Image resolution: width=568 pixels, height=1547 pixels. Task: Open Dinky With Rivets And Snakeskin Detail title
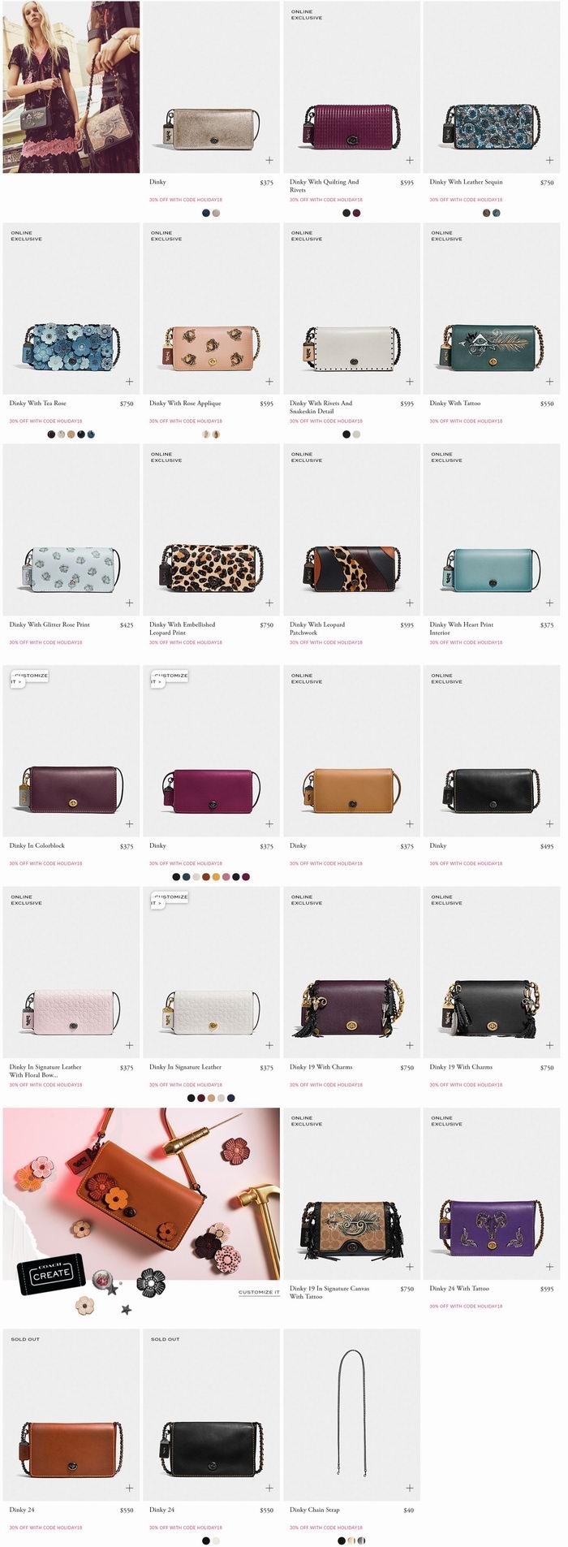pos(321,407)
